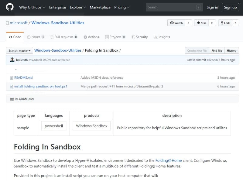Open latest commit 8b2c20b
Screen dimensions: 243x181
(212, 60)
